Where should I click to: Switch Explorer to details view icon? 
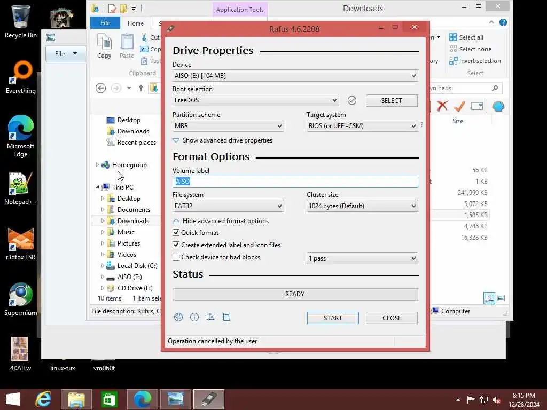tap(489, 298)
